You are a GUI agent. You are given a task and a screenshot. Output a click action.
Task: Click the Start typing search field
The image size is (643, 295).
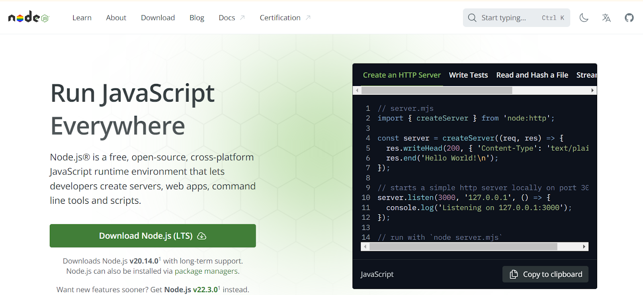tap(516, 18)
